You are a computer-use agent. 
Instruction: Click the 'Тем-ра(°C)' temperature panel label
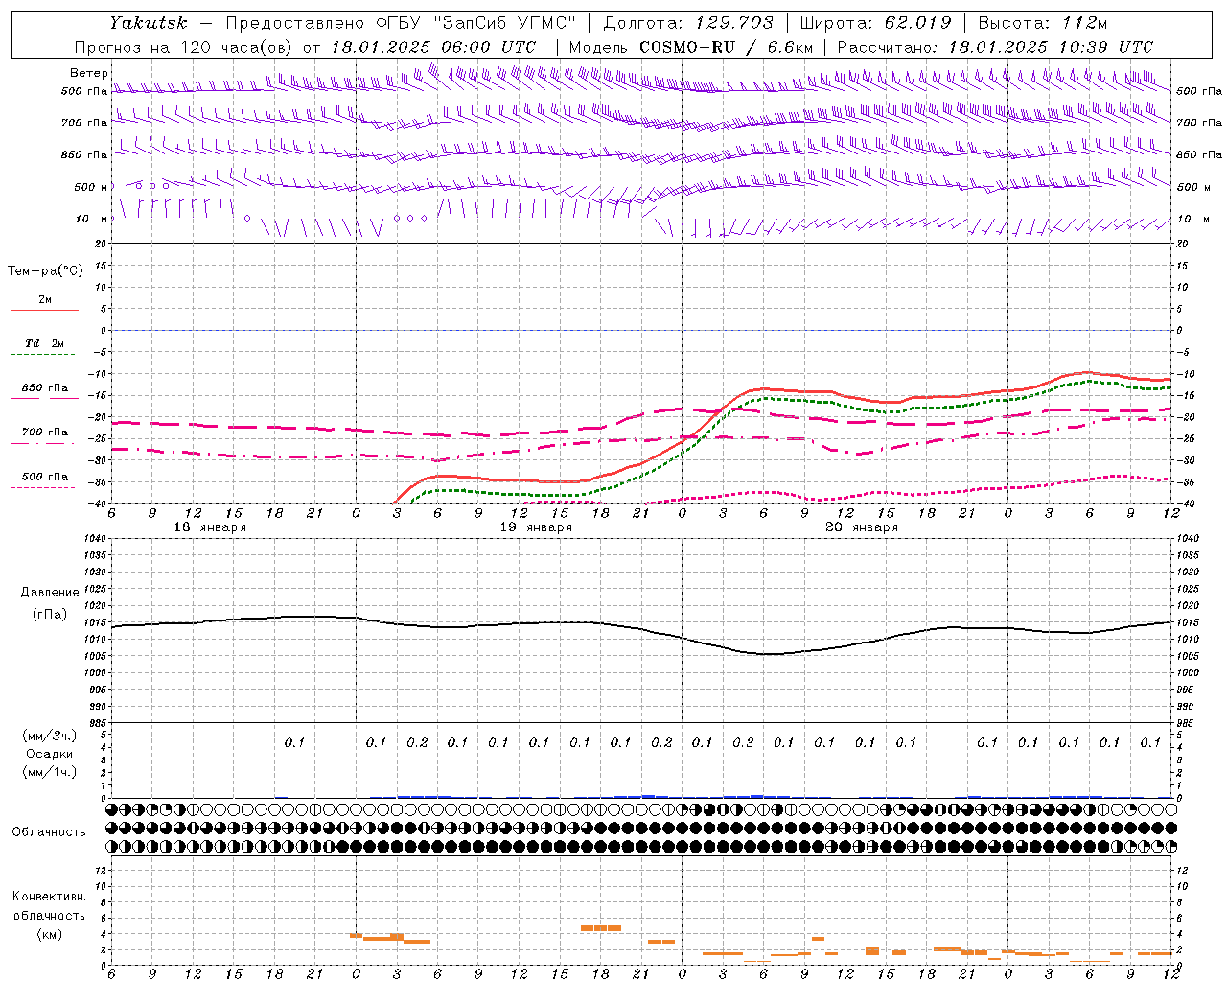[45, 271]
